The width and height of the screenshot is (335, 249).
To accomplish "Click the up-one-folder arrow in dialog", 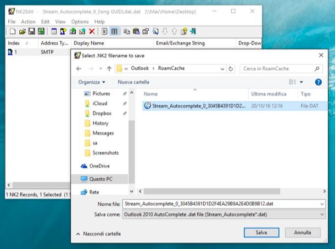I will 109,69.
